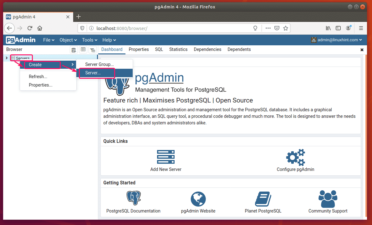372x225 pixels.
Task: Click the Quick Links heading
Action: 115,141
